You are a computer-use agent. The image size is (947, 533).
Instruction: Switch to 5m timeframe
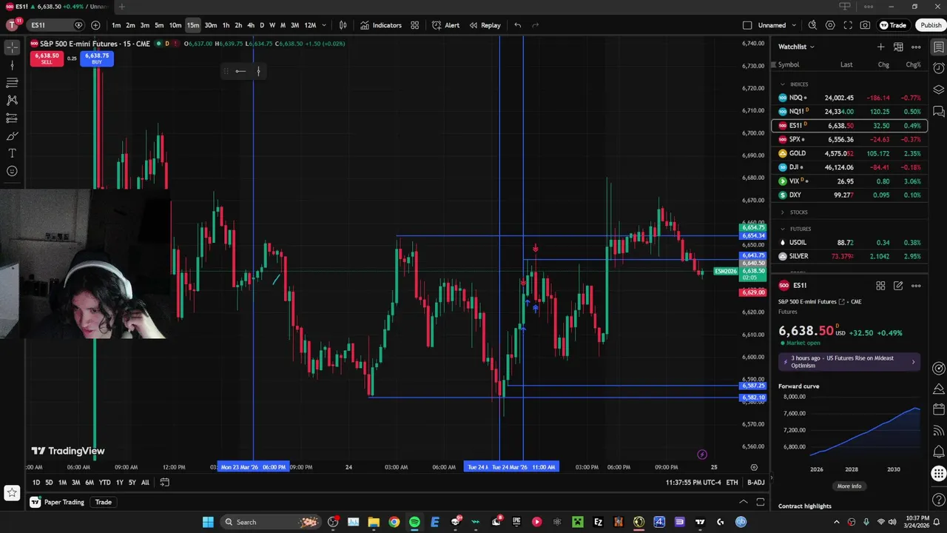click(159, 25)
